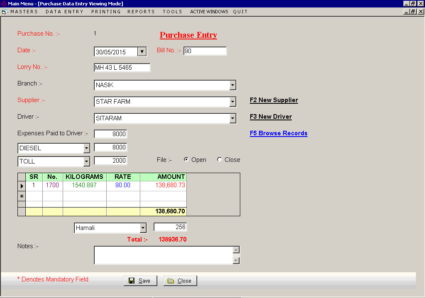Open the REPORTS menu
The height and width of the screenshot is (298, 425).
click(x=141, y=12)
